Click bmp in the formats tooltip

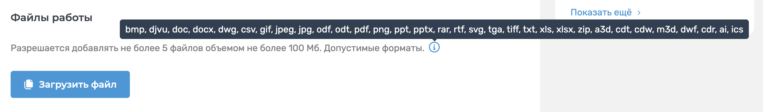(x=135, y=29)
